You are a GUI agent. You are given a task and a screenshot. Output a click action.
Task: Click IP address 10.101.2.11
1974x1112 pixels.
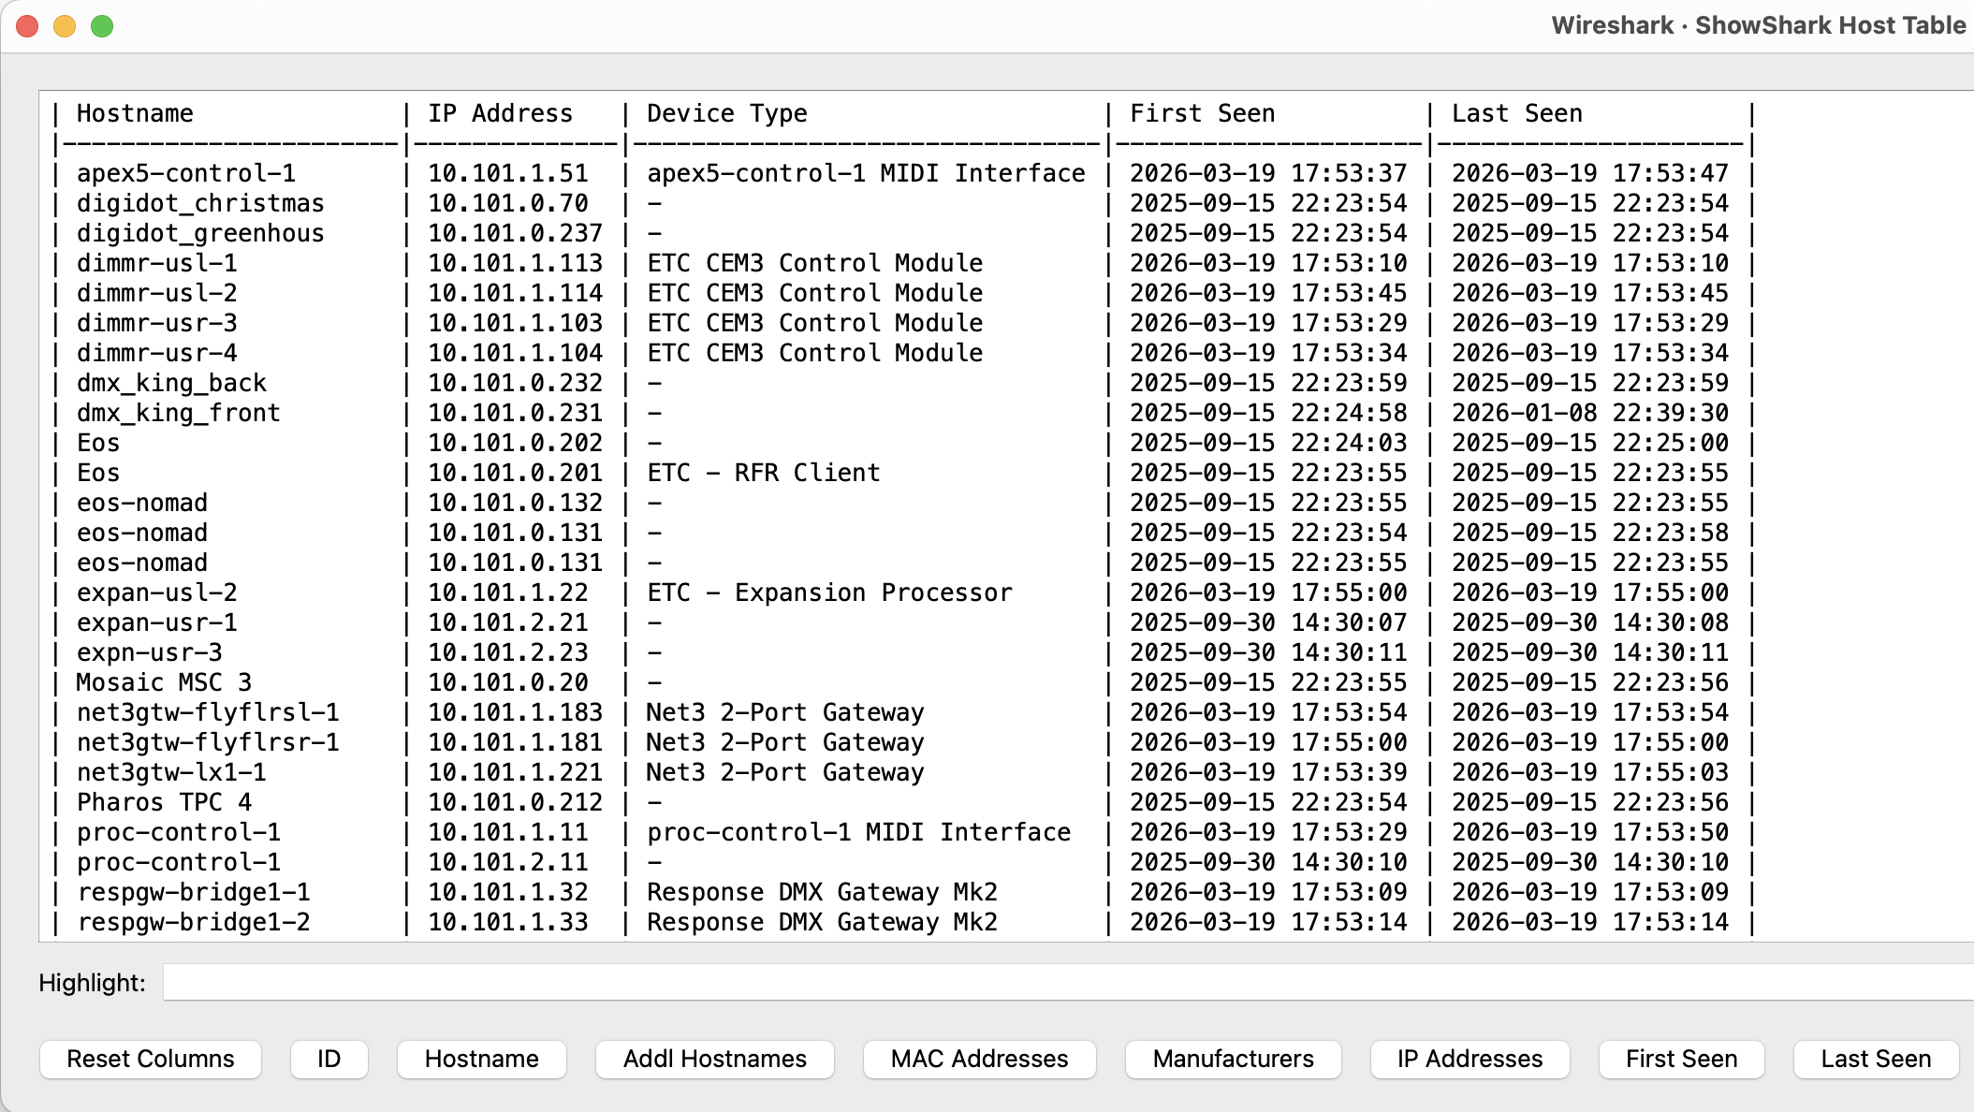click(508, 862)
